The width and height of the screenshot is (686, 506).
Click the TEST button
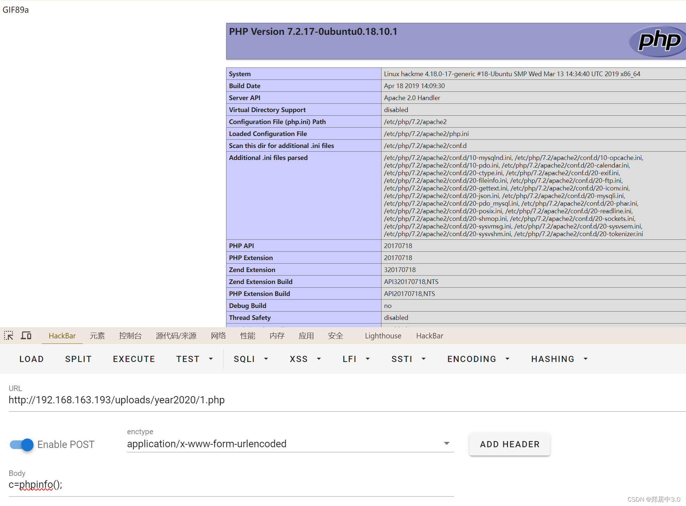pyautogui.click(x=188, y=359)
